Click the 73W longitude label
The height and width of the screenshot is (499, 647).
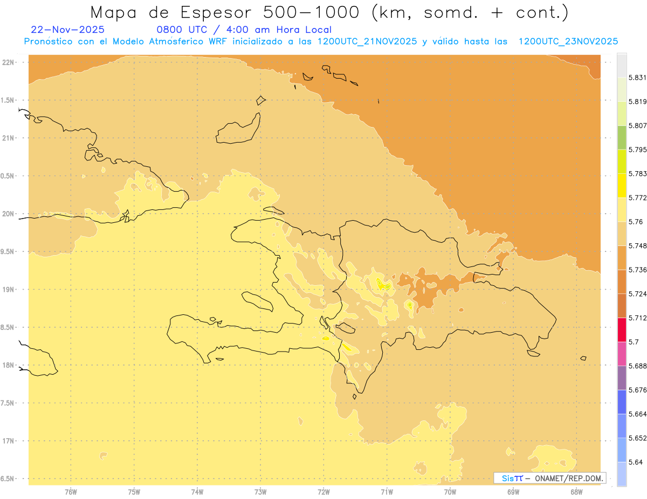[260, 492]
